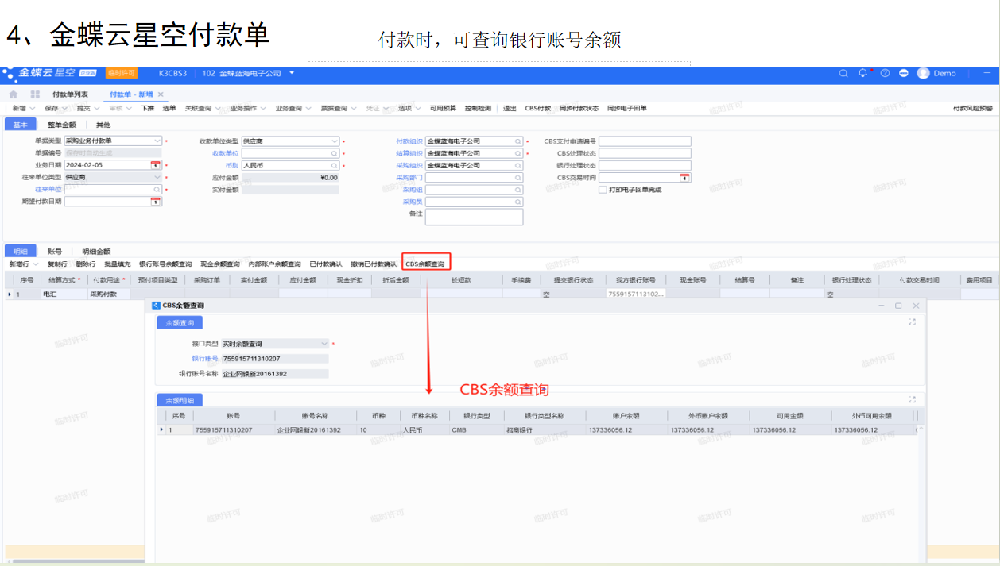Maximize the CBS余额查询 dialog

click(x=898, y=306)
